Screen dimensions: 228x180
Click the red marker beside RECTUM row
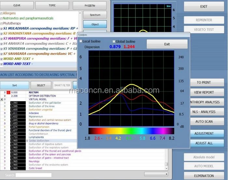click(9, 92)
